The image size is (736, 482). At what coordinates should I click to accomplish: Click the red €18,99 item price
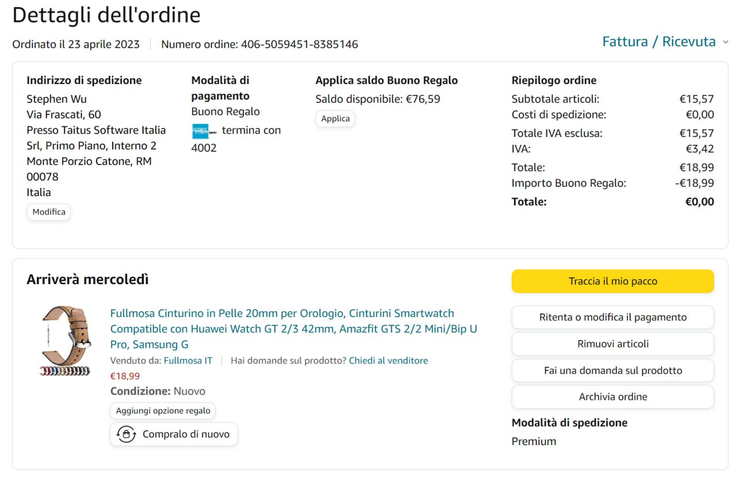(x=125, y=376)
